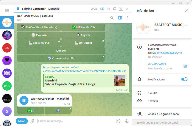192x126 pixels.
Task: Select MP3 (with ID3) option
Action: (x=83, y=27)
